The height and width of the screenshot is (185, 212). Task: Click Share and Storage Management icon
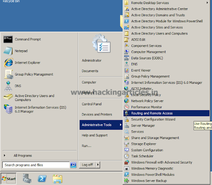click(127, 138)
